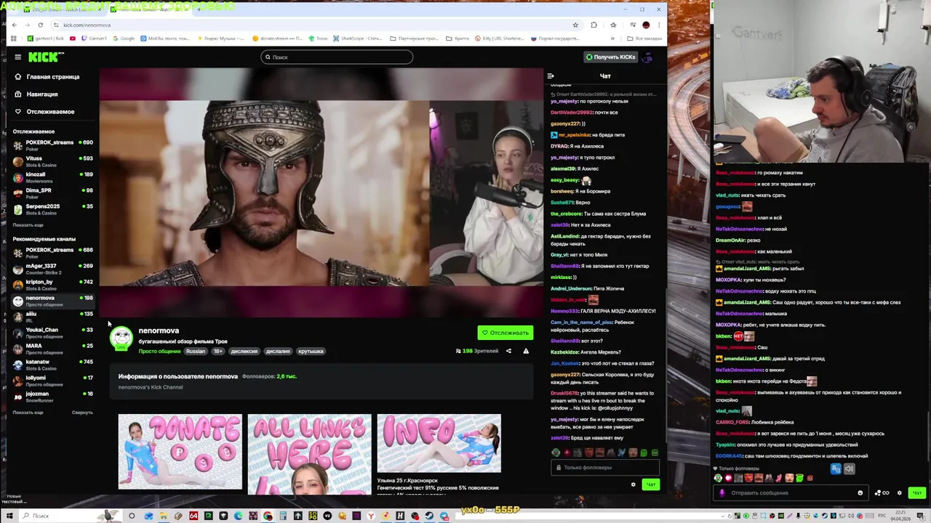Viewport: 931px width, 523px height.
Task: Open the Serpens2025 channel in sidebar
Action: [52, 208]
